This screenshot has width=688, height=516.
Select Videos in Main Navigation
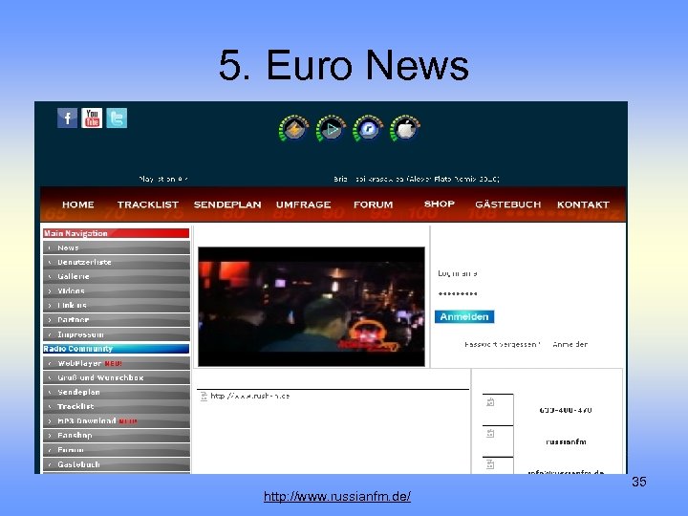117,290
